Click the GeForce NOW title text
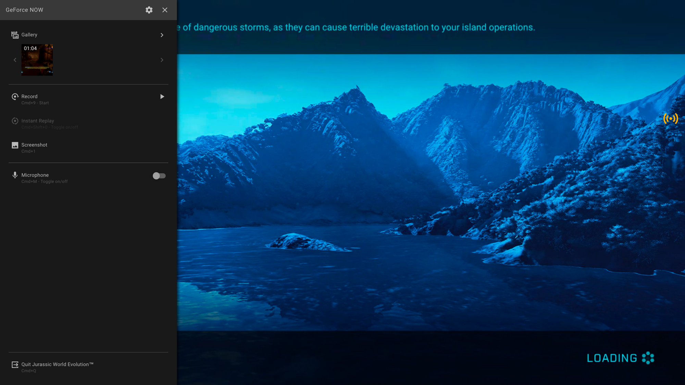The width and height of the screenshot is (685, 385). pyautogui.click(x=24, y=10)
